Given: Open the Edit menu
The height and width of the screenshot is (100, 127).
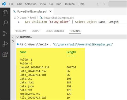Looking at the screenshot, I should pyautogui.click(x=19, y=4).
